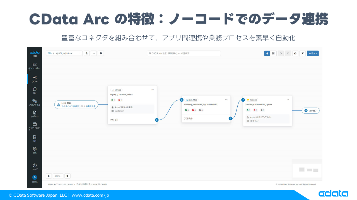
Task: Open the 100% zoom level dropdown
Action: pyautogui.click(x=58, y=176)
